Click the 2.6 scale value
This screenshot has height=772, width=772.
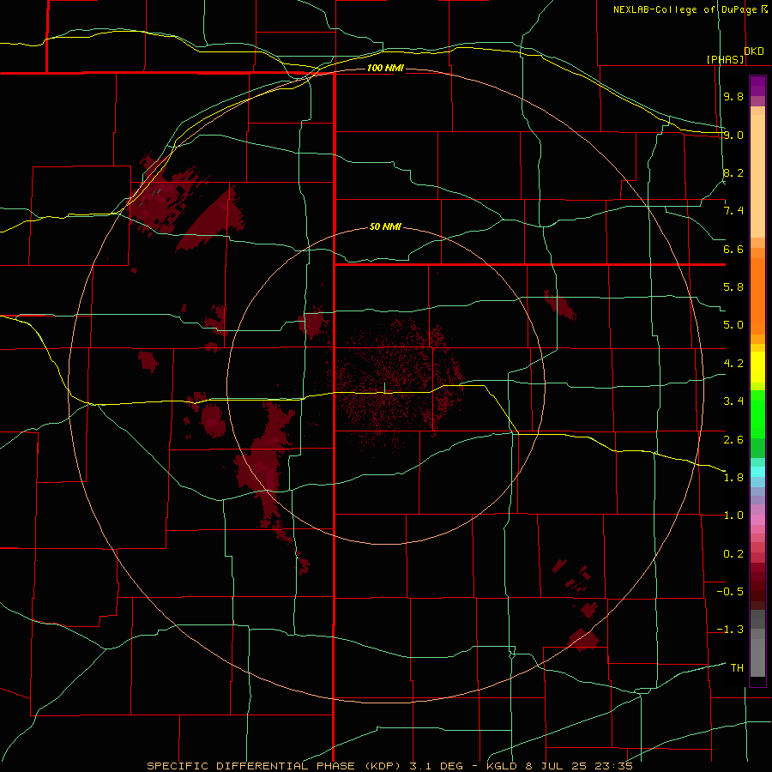733,440
